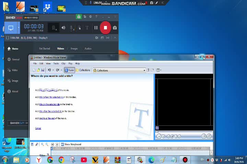Open Bandicam General settings
The image size is (247, 164).
13,59
